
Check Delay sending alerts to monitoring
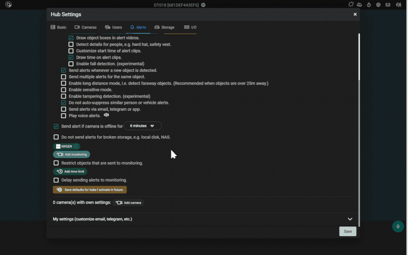(56, 180)
